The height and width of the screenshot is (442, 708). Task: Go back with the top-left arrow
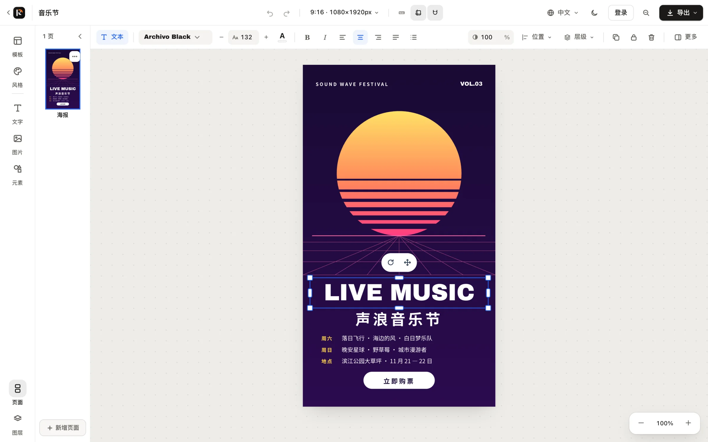[x=8, y=12]
